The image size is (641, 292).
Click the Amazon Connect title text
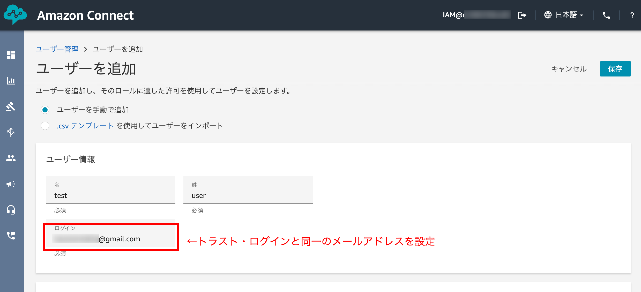tap(85, 15)
